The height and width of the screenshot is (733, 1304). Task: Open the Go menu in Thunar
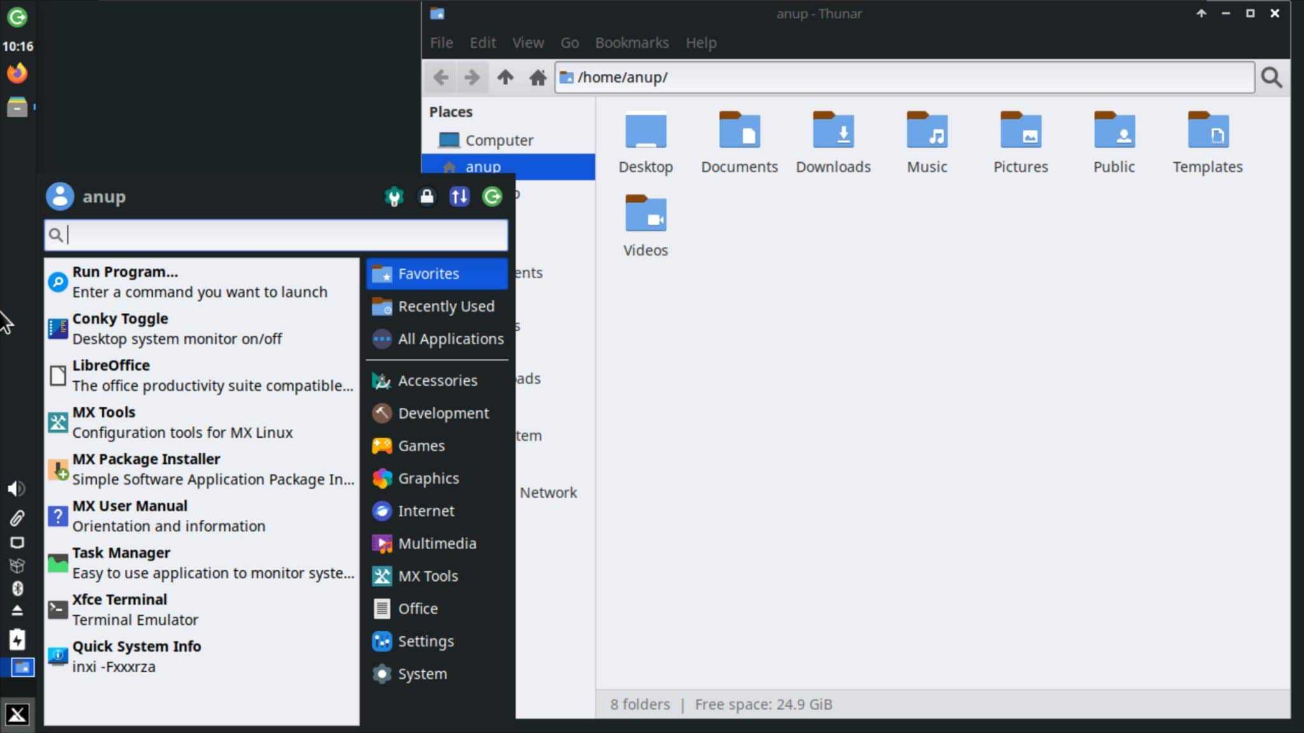point(569,43)
